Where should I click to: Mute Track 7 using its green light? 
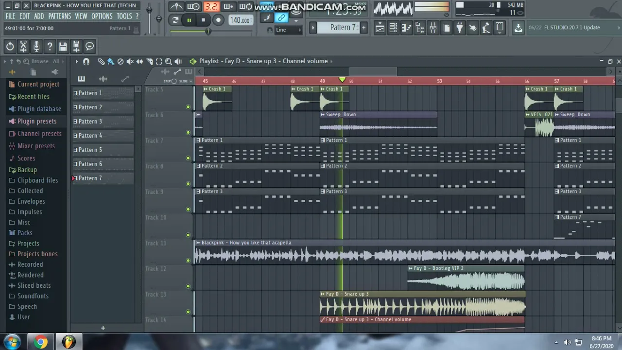coord(188,158)
